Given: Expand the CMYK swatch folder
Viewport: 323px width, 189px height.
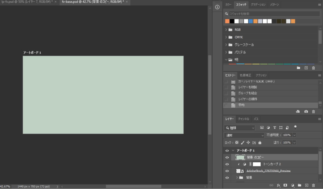Looking at the screenshot, I should click(226, 37).
